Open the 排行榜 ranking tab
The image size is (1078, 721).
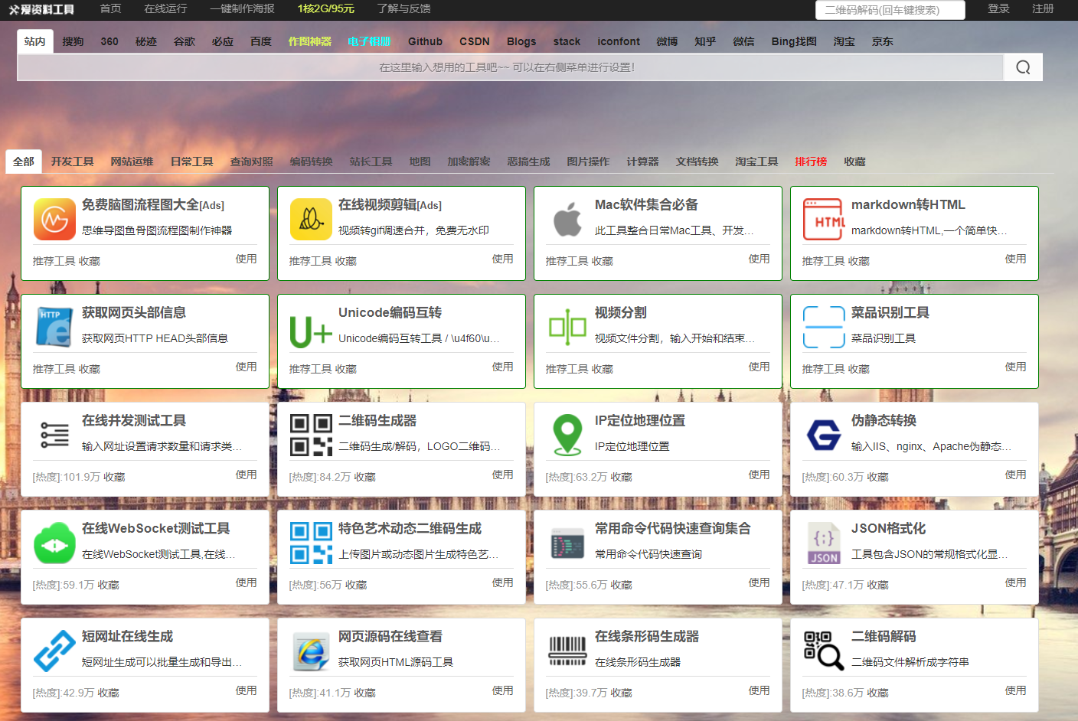(810, 161)
